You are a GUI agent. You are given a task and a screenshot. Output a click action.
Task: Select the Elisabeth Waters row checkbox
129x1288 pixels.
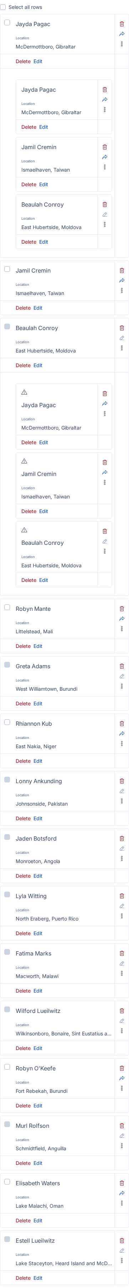tap(7, 1182)
